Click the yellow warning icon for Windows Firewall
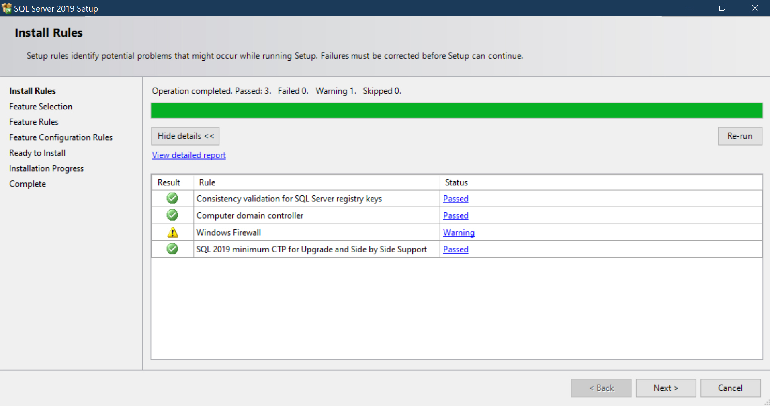This screenshot has height=406, width=770. pos(172,232)
